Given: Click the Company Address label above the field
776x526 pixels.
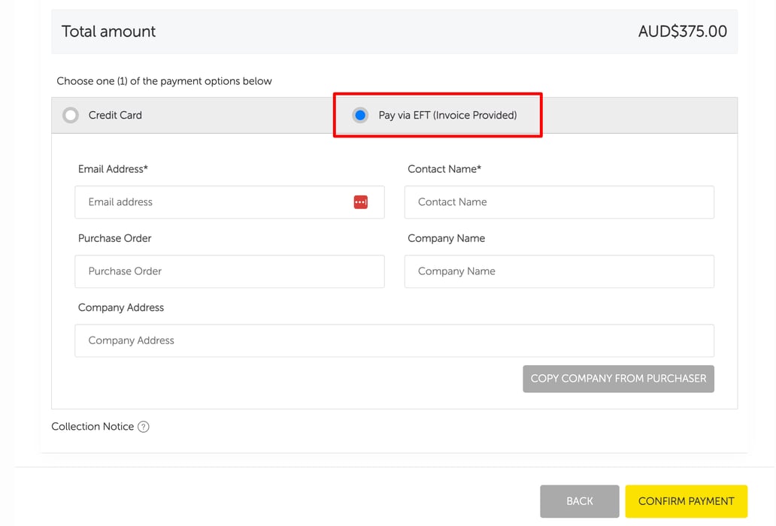Looking at the screenshot, I should click(121, 307).
